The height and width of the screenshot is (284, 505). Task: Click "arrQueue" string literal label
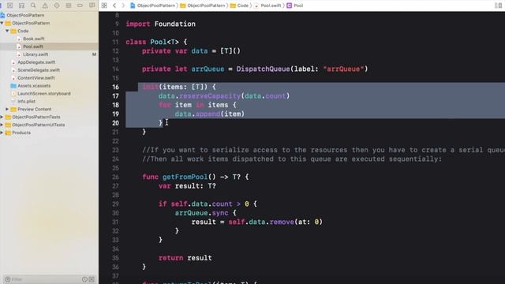(x=343, y=69)
